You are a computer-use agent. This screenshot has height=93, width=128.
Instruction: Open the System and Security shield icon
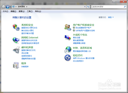[x=16, y=27]
